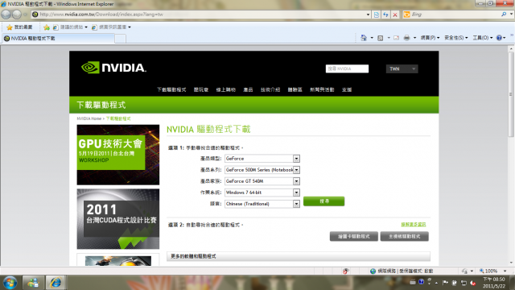The height and width of the screenshot is (290, 515).
Task: Open a new blank tab
Action: (x=120, y=39)
